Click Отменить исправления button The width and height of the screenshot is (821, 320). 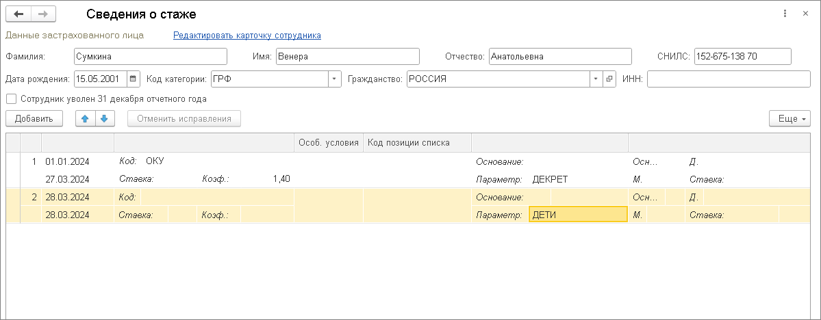184,118
